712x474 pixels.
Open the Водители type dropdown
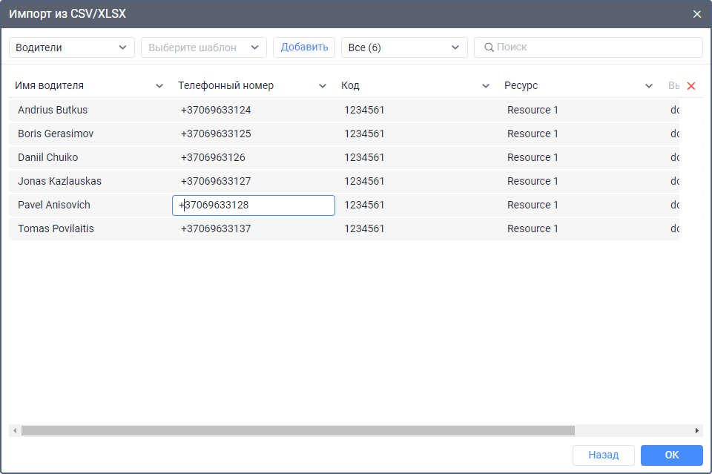[72, 47]
